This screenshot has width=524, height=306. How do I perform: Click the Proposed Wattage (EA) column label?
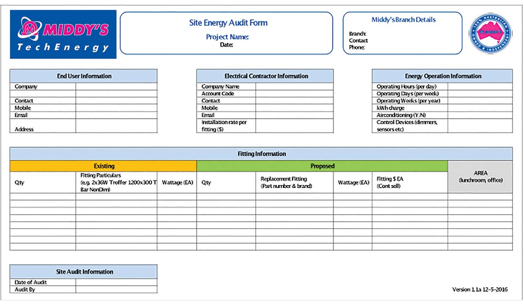pos(353,183)
